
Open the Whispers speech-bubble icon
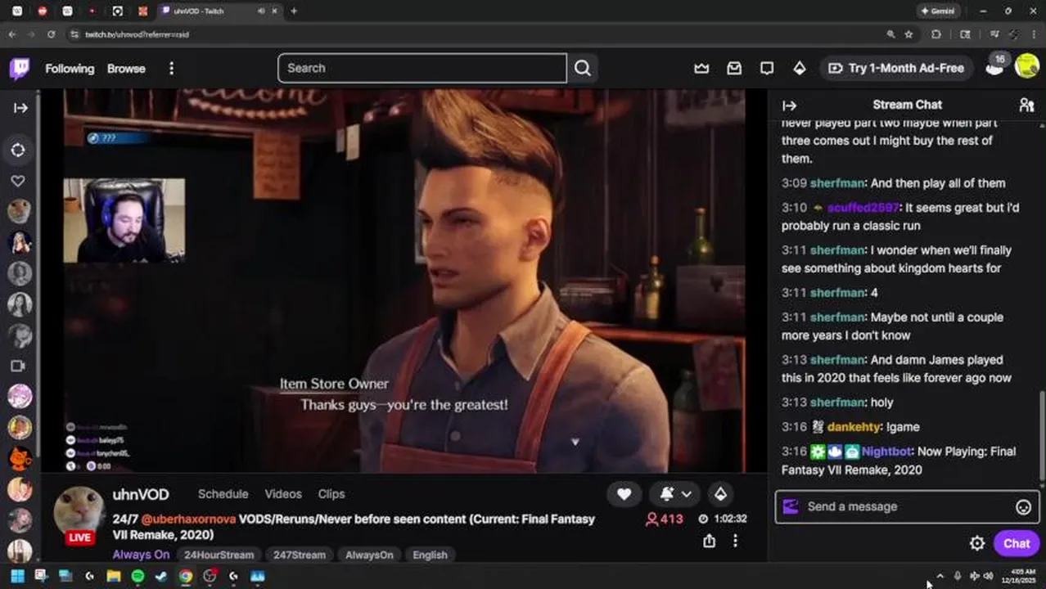767,69
